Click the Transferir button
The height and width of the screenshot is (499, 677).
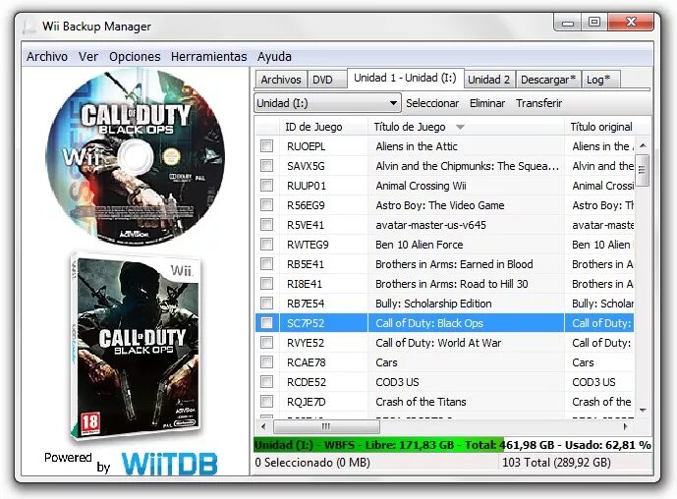(x=538, y=103)
